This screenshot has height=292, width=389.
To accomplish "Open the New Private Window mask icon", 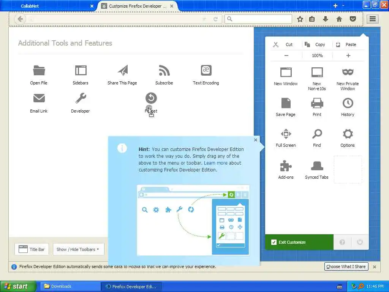I will pyautogui.click(x=348, y=72).
